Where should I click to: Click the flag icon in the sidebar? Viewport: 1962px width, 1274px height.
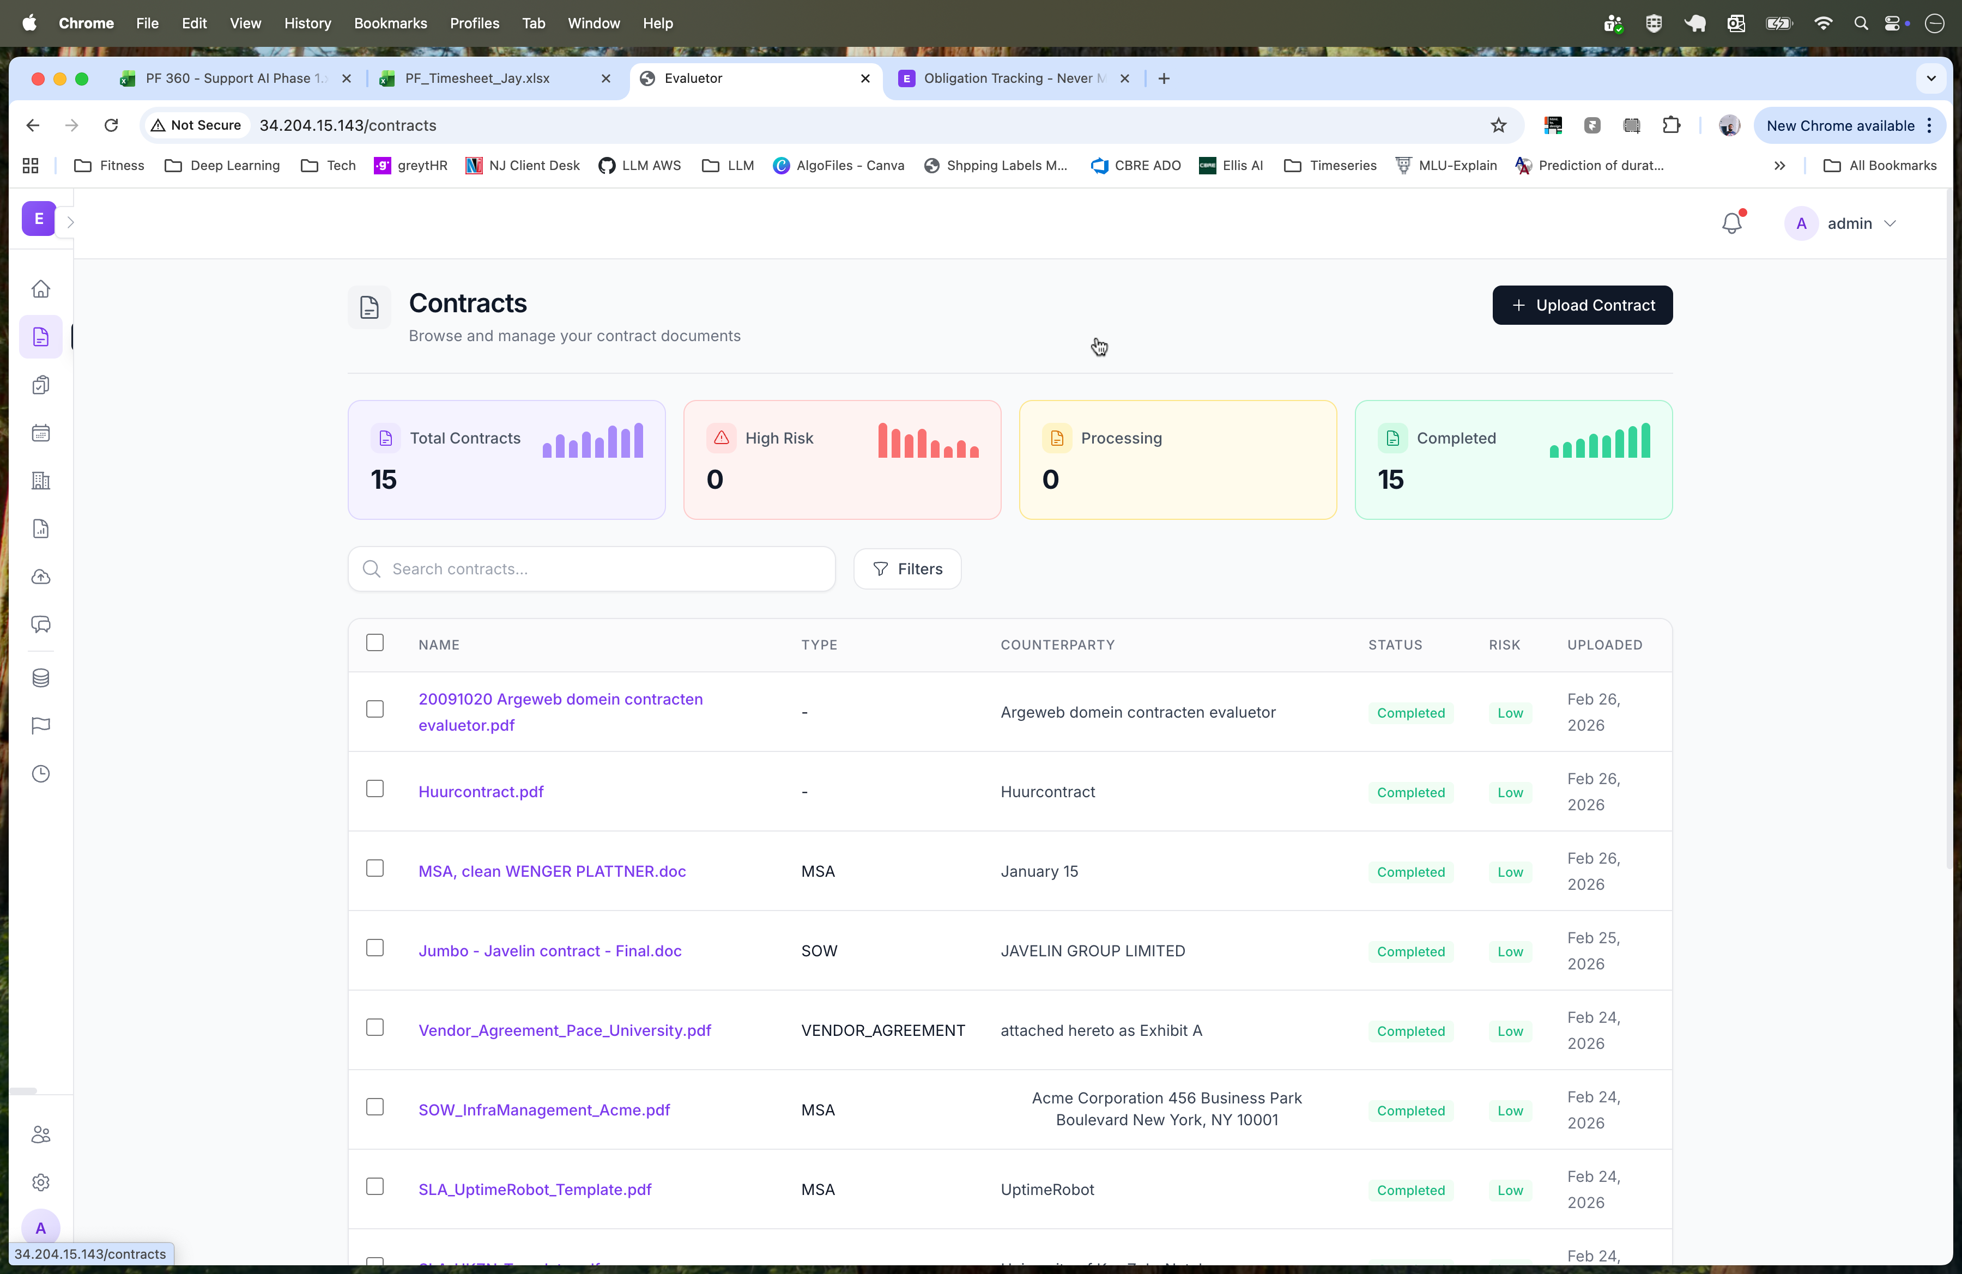click(40, 724)
